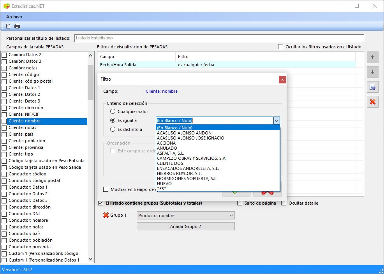
Task: Toggle 'Ocultar los filtros usados en el listado'
Action: coord(281,46)
